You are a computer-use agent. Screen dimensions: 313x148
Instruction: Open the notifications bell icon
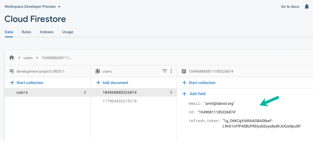307,6
